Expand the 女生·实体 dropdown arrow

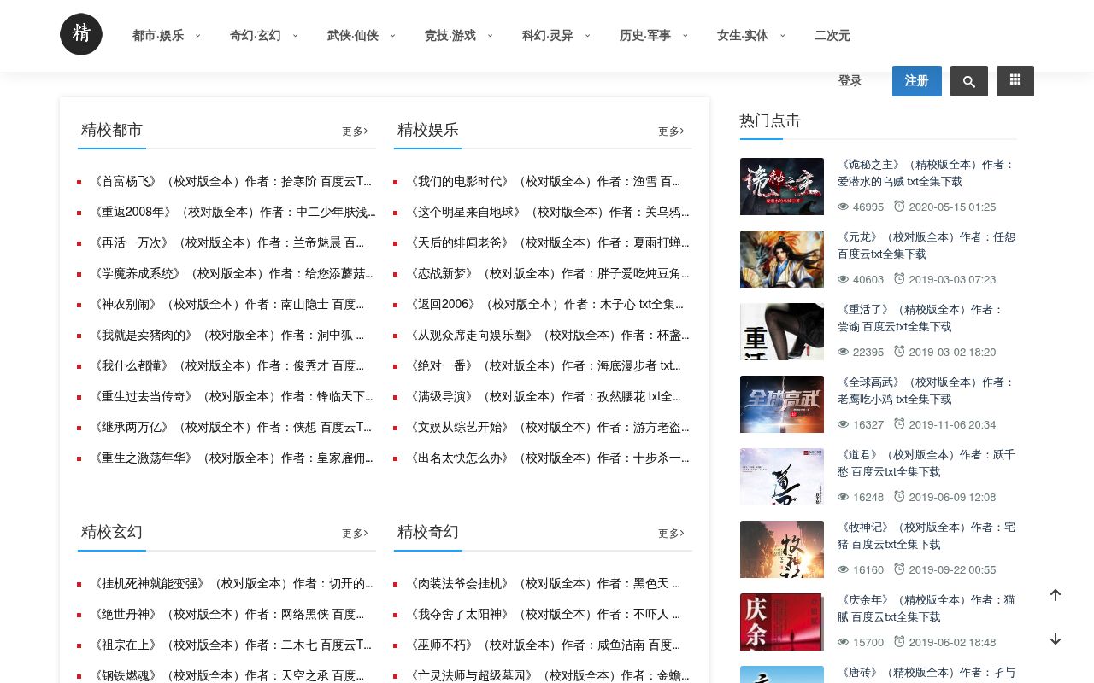[782, 36]
